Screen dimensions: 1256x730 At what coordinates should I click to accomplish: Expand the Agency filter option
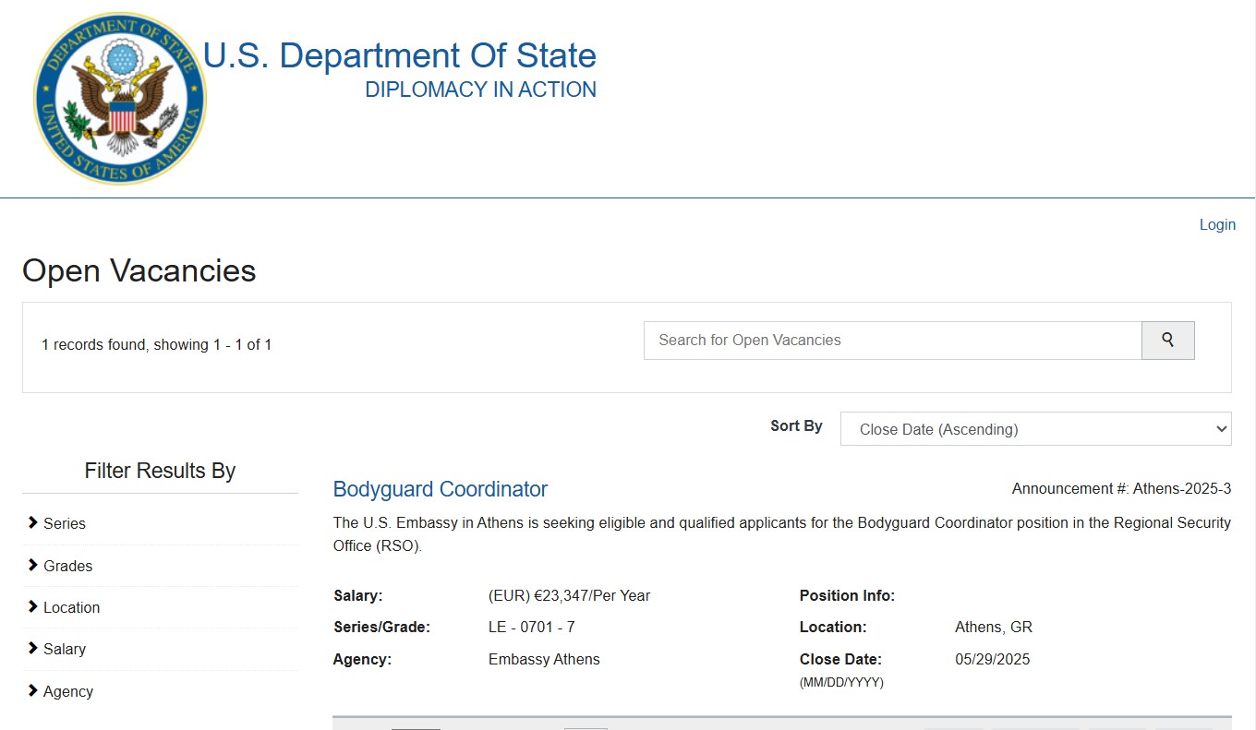tap(67, 691)
